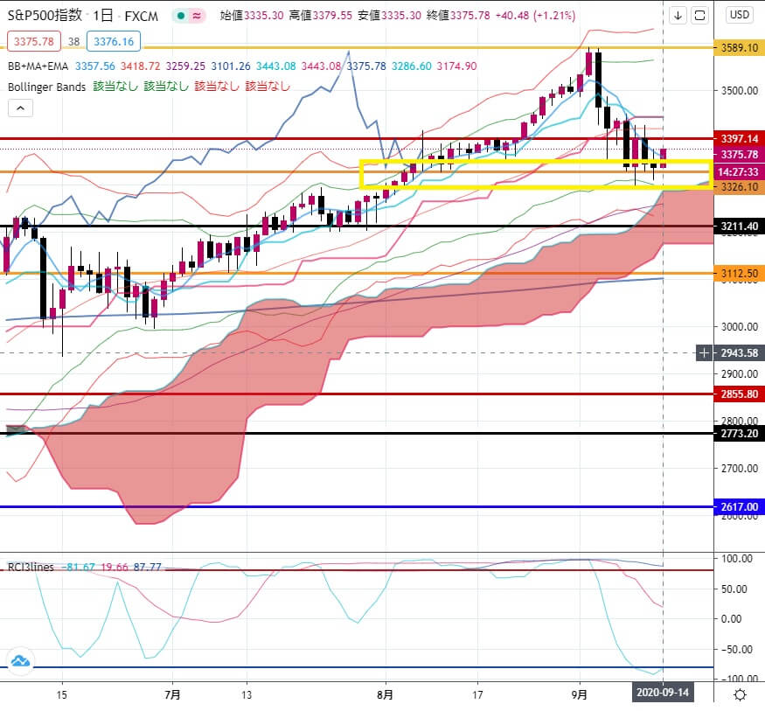Viewport: 765px width, 711px height.
Task: Click the sell price 3375.78 button
Action: click(34, 41)
